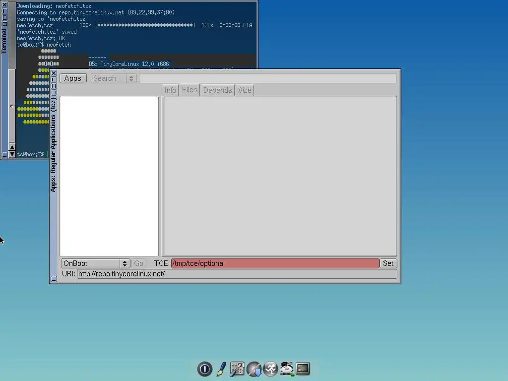Close the Terminal window with X icon
The height and width of the screenshot is (381, 508).
tap(4, 5)
